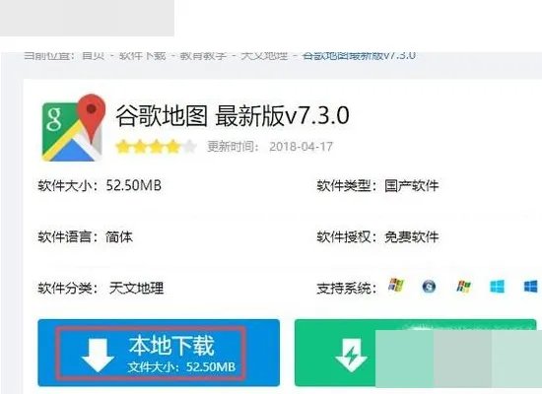This screenshot has width=542, height=394.
Task: Open 软件下载 in the breadcrumb
Action: 143,55
